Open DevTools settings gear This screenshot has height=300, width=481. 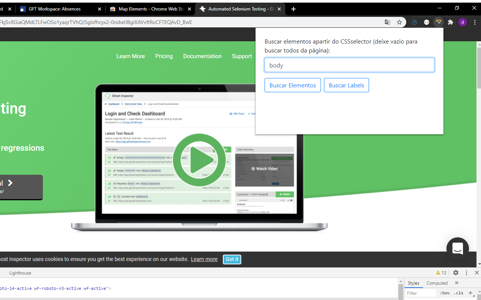456,273
